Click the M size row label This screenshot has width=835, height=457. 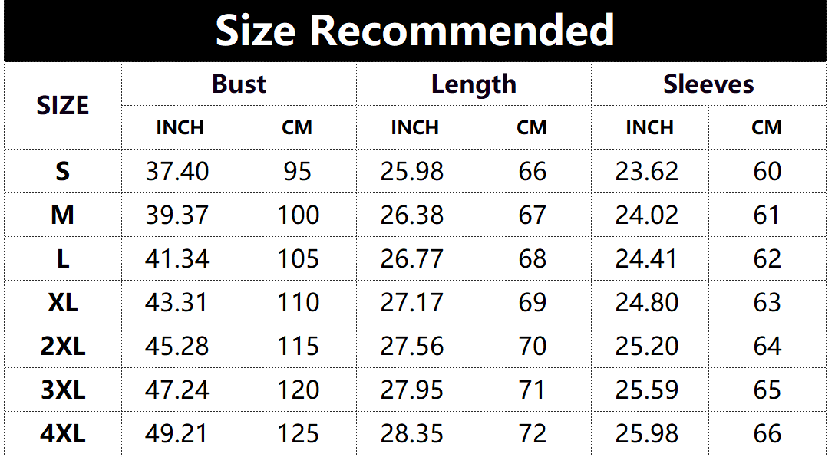(63, 215)
